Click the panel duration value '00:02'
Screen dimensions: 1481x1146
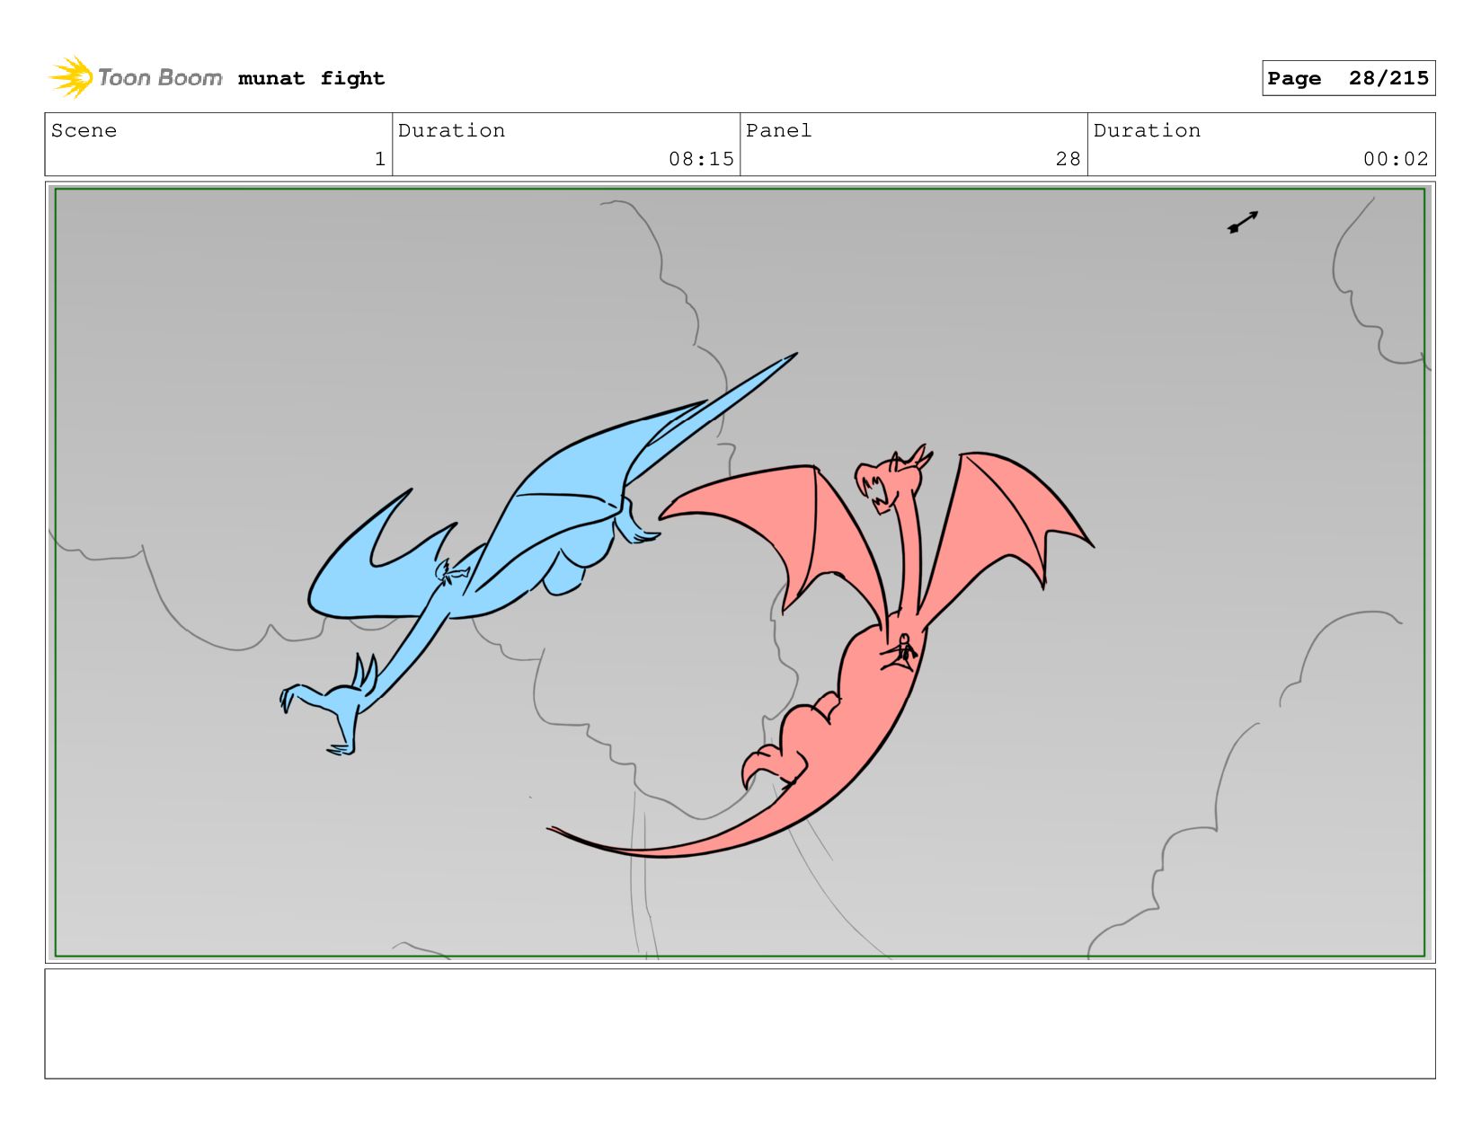point(1396,159)
